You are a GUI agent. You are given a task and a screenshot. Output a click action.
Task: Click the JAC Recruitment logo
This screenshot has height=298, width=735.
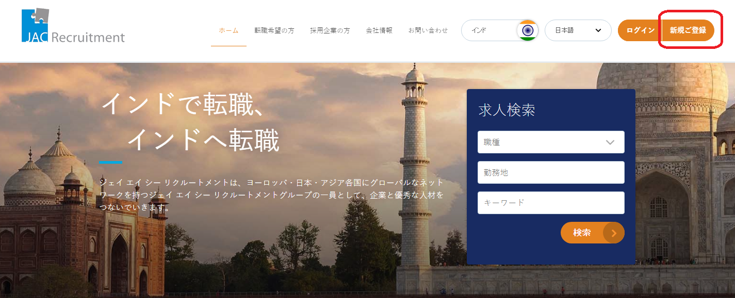(x=73, y=25)
